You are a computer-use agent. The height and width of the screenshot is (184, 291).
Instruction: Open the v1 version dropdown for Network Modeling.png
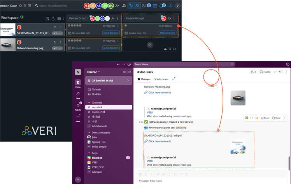point(58,48)
